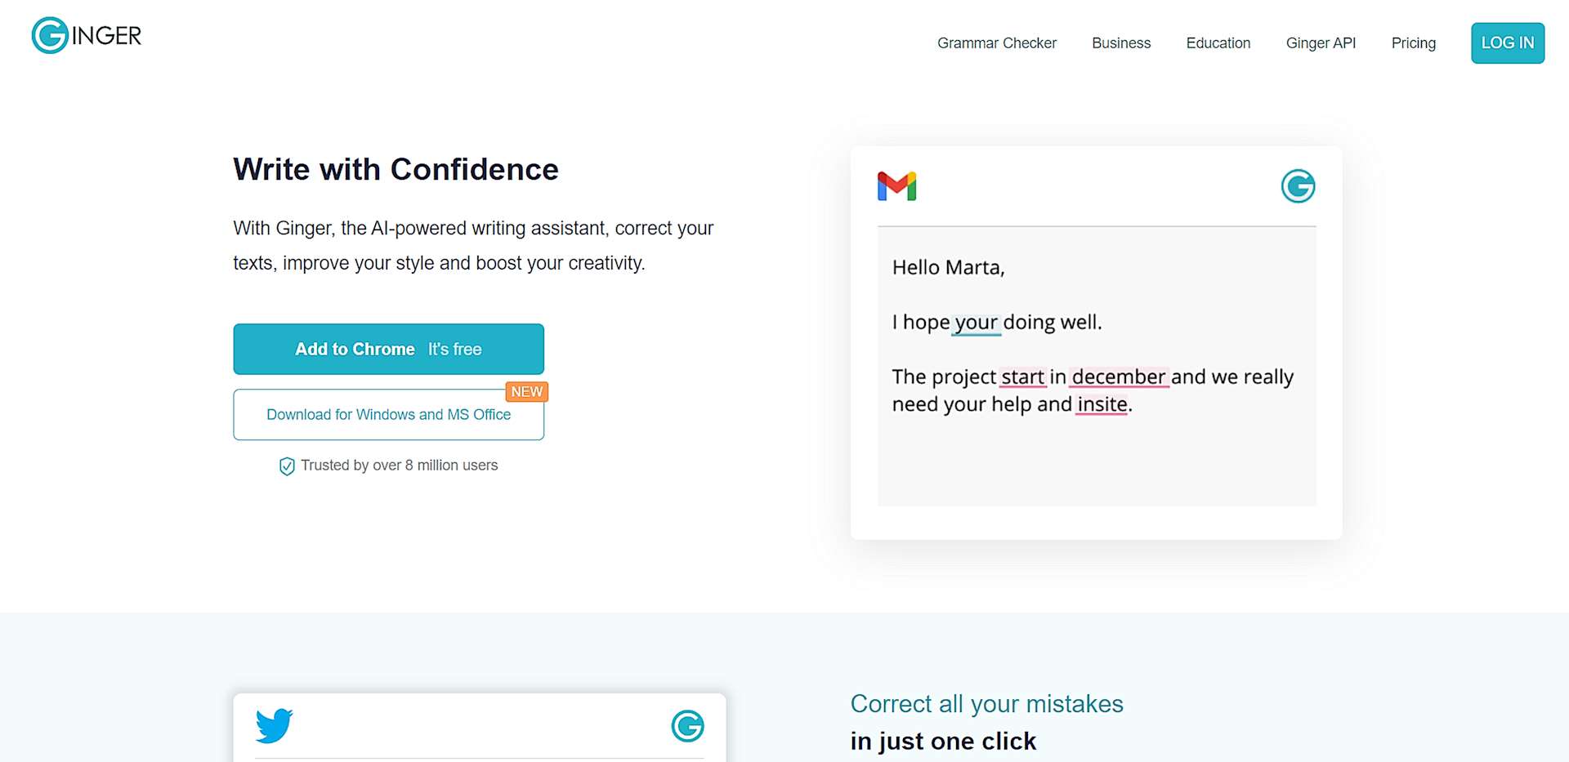Click the Gmail icon in demo card
Screen dimensions: 1569x762
point(896,186)
